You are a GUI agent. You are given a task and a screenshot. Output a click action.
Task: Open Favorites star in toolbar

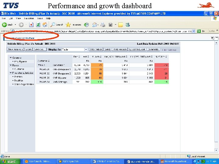(74, 25)
